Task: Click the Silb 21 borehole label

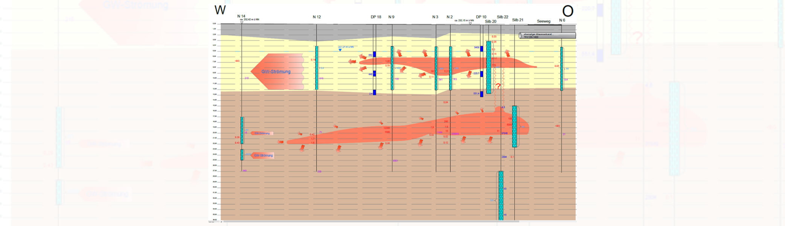Action: tap(518, 20)
